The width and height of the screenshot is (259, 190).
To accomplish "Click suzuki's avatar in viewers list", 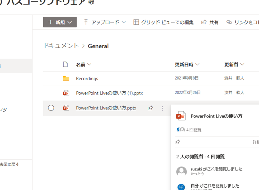I will point(181,172).
